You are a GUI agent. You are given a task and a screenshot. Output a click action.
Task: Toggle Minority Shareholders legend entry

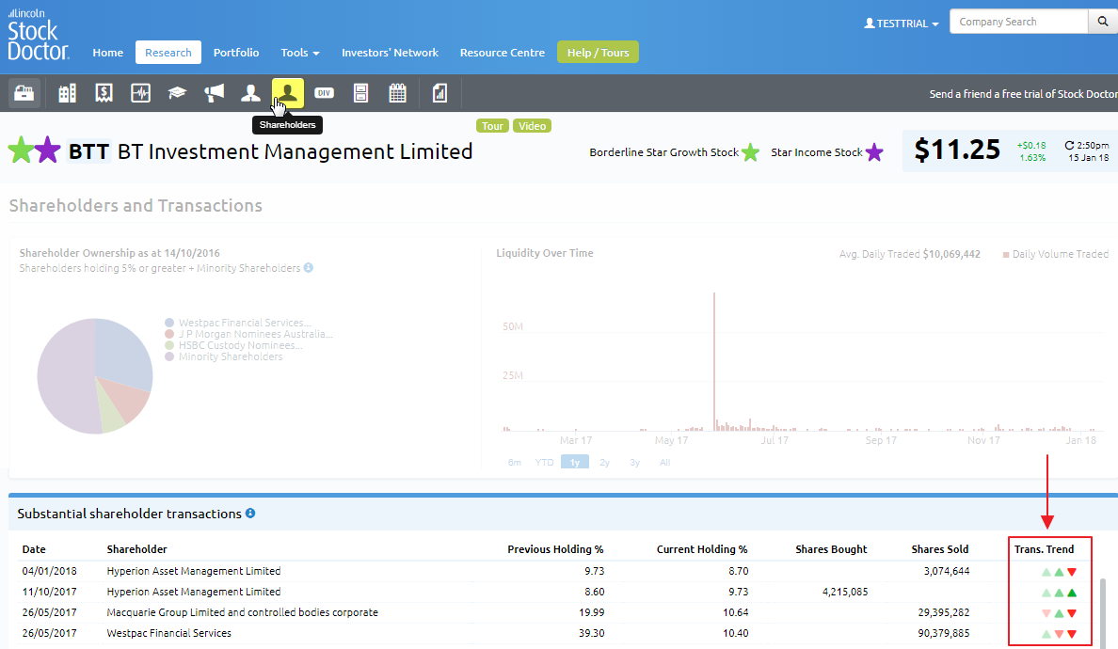coord(224,356)
